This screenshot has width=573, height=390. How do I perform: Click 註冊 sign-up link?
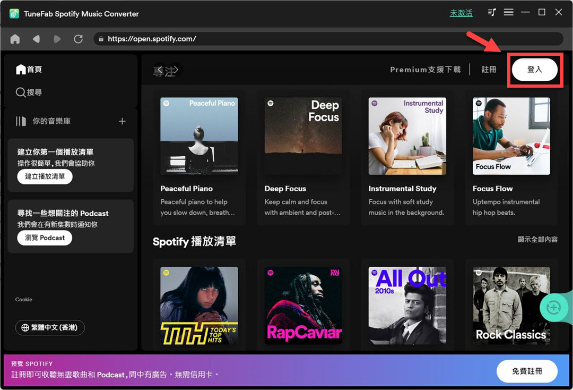click(489, 70)
